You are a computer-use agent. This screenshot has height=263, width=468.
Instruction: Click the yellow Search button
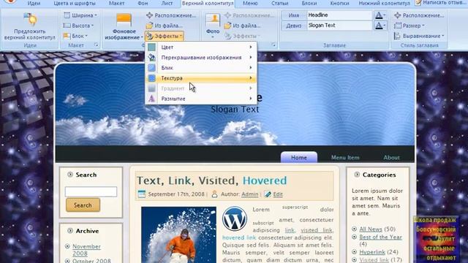click(83, 205)
